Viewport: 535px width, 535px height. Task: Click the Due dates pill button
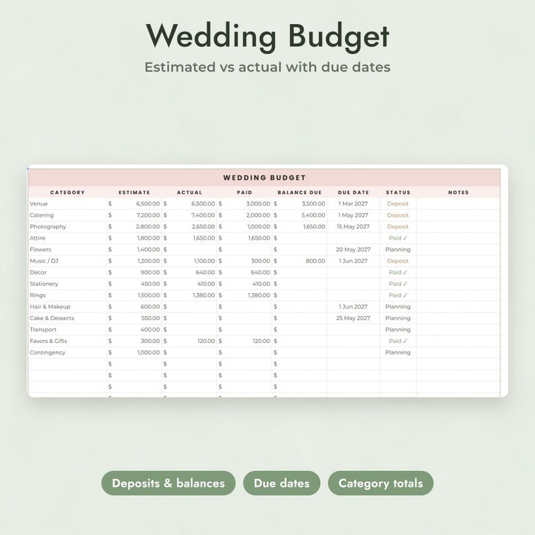pos(282,483)
